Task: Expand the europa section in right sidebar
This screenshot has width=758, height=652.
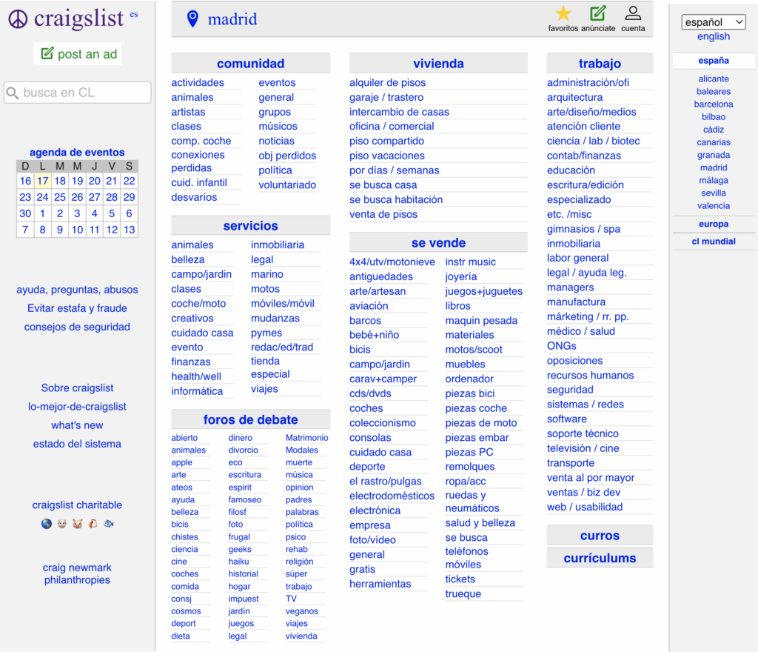Action: [x=713, y=224]
